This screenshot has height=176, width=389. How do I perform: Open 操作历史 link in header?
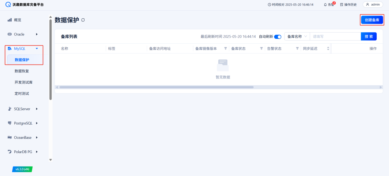349,5
